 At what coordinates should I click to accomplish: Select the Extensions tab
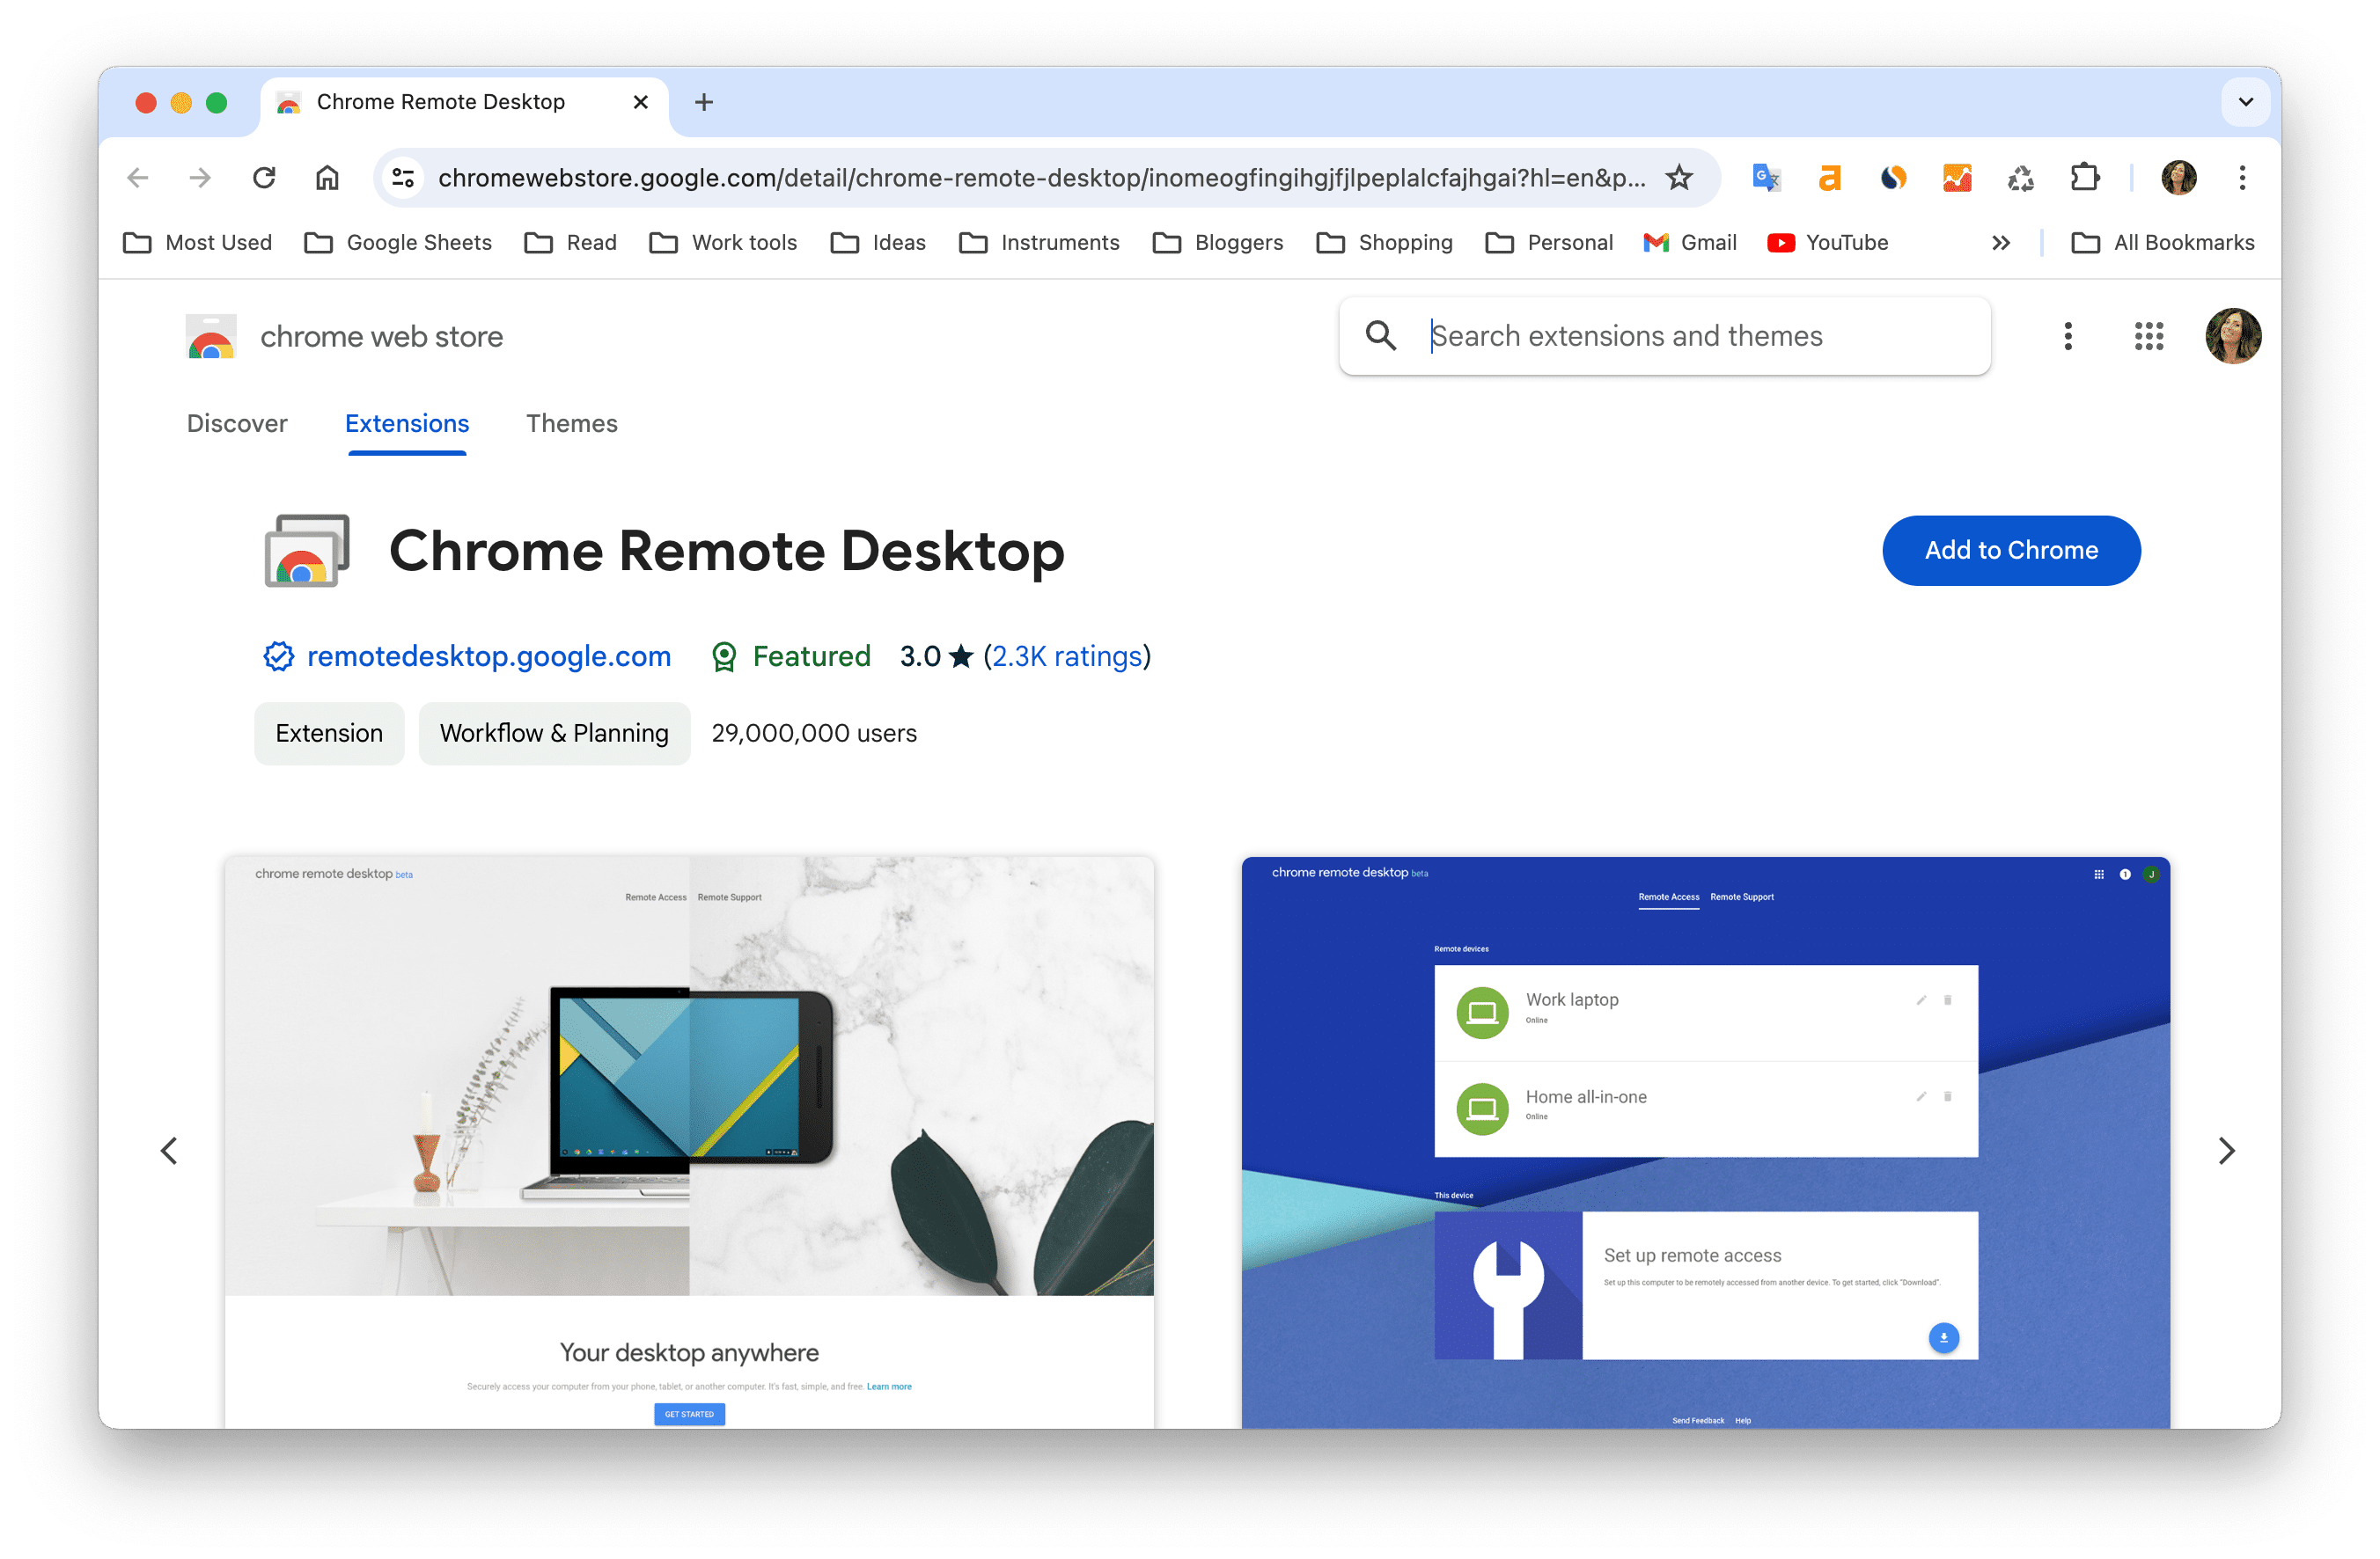[x=407, y=424]
